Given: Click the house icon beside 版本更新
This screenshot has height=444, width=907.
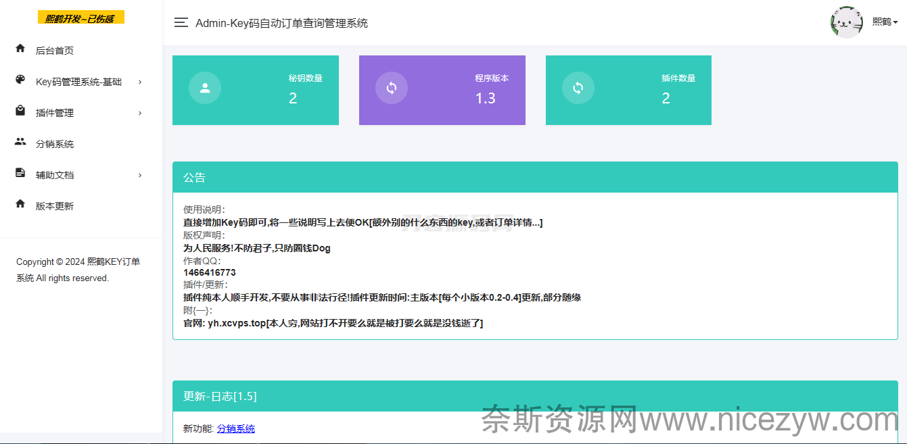Looking at the screenshot, I should click(x=20, y=204).
